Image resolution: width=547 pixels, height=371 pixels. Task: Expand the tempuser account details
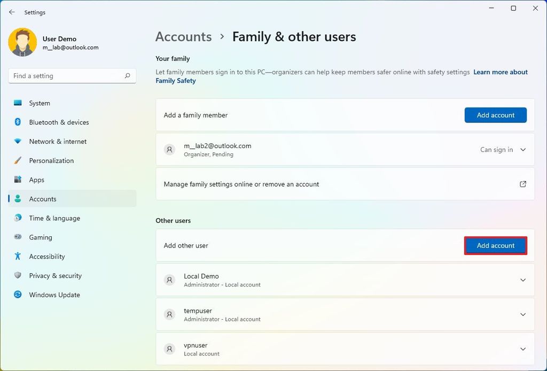point(522,314)
